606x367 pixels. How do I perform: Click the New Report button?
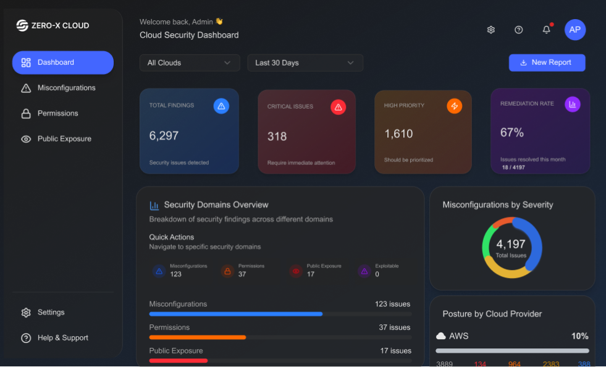click(x=547, y=62)
